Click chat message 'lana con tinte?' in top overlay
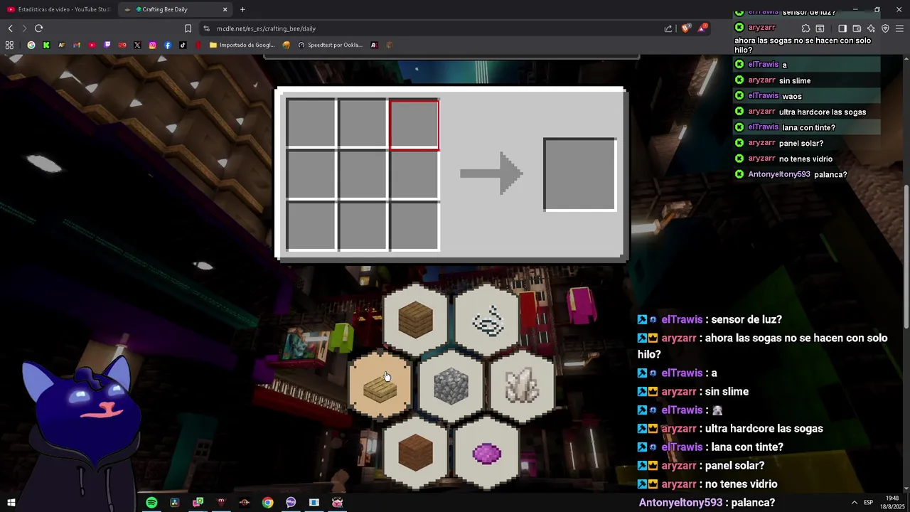Image resolution: width=910 pixels, height=512 pixels. (x=808, y=127)
